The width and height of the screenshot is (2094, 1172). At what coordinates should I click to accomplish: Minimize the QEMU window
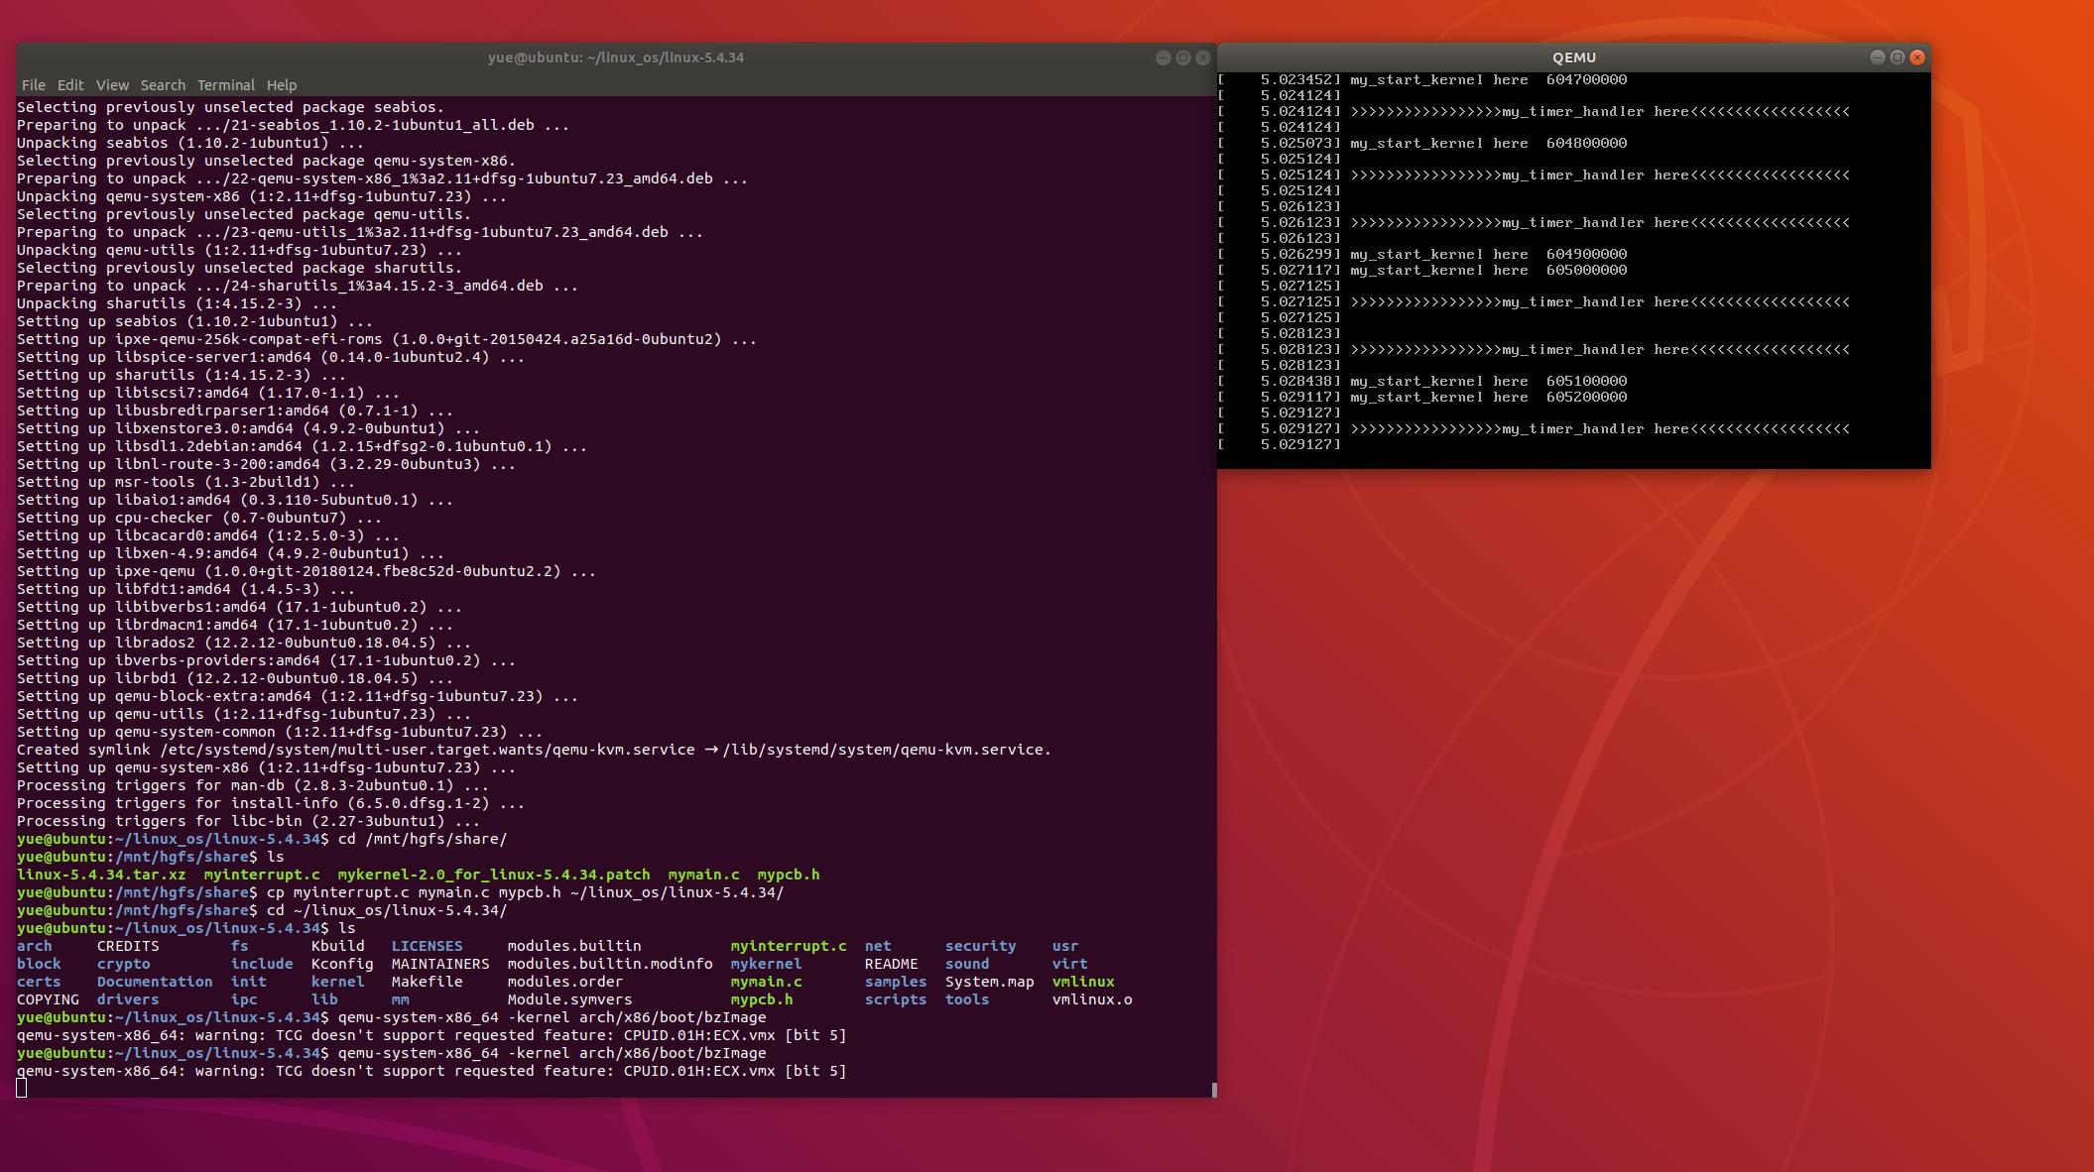click(1877, 58)
